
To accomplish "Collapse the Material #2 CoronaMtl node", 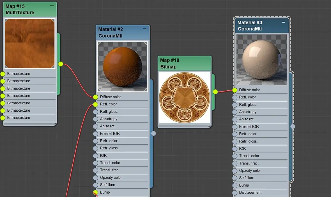I will 144,29.
